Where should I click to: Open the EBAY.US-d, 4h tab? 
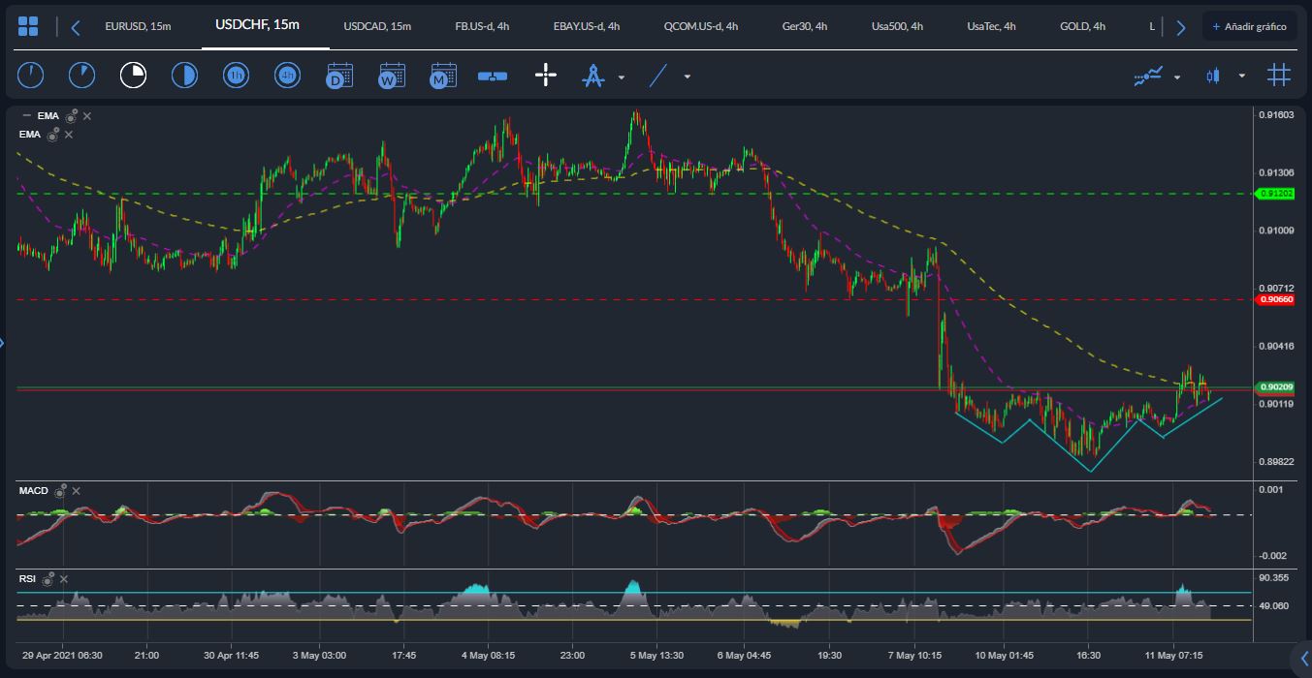[587, 26]
